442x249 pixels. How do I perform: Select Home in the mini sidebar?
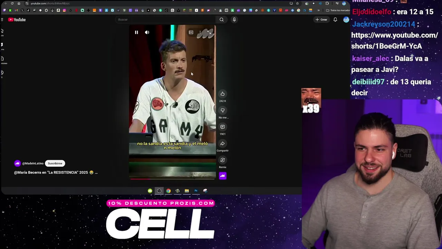click(2, 33)
